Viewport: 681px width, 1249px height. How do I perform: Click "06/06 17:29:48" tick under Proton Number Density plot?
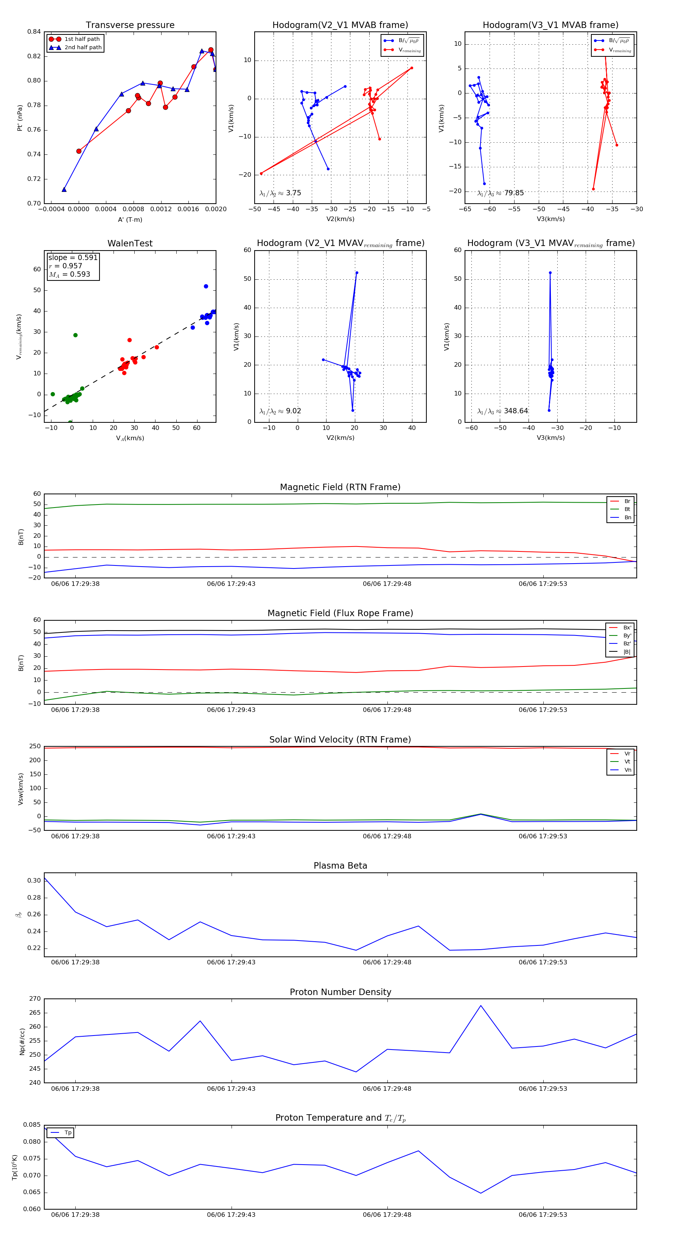coord(387,1089)
